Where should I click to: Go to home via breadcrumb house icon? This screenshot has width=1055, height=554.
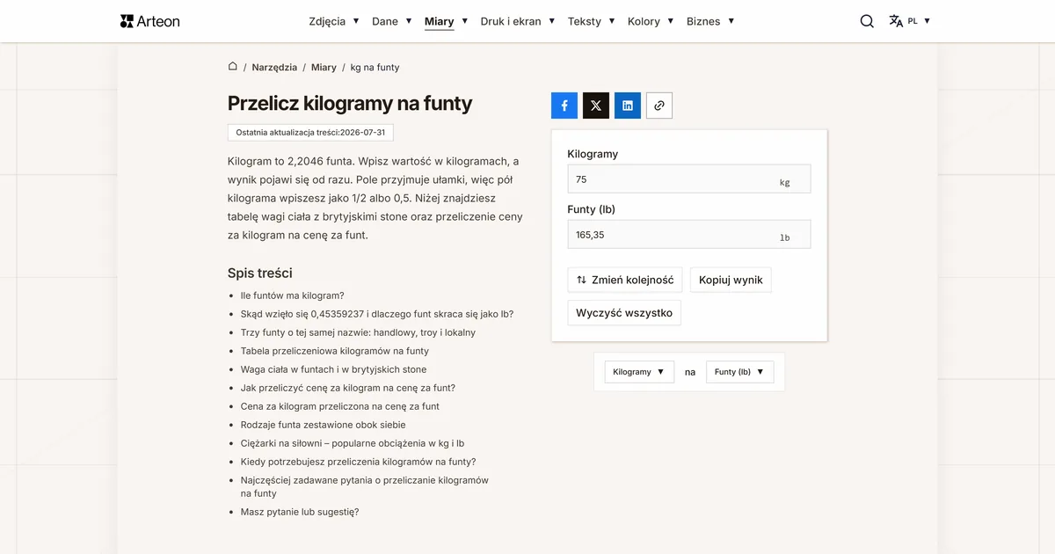(x=233, y=67)
